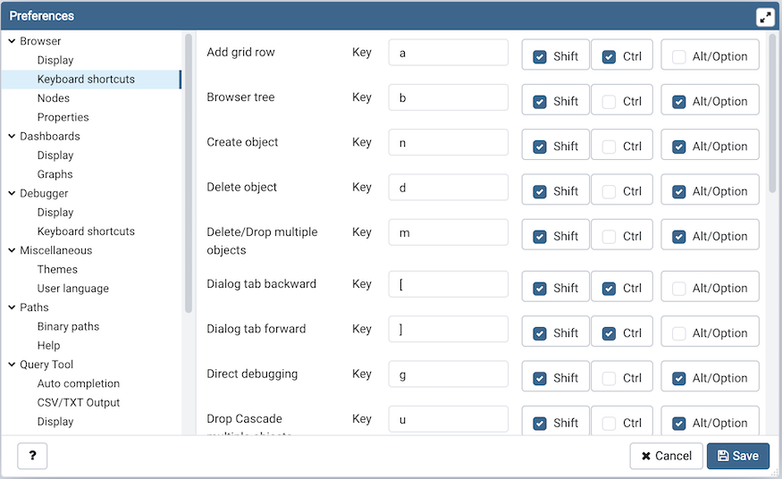The image size is (782, 479).
Task: Collapse the Miscellaneous tree node
Action: pos(12,250)
